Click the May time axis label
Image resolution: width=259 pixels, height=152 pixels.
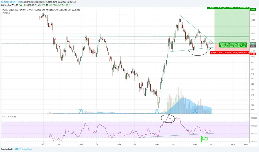(246, 145)
